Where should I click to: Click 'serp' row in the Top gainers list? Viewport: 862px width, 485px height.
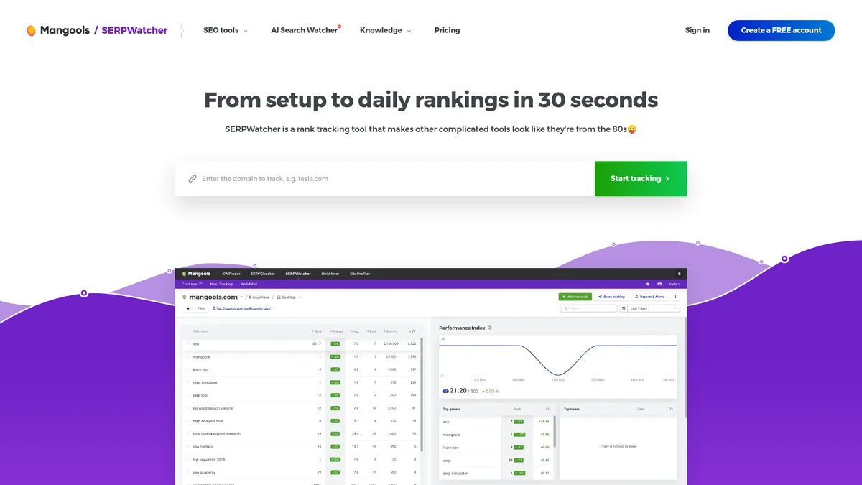click(x=496, y=460)
